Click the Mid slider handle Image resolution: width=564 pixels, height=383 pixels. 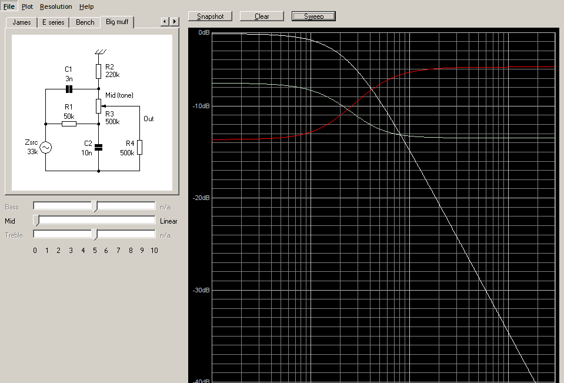(36, 221)
